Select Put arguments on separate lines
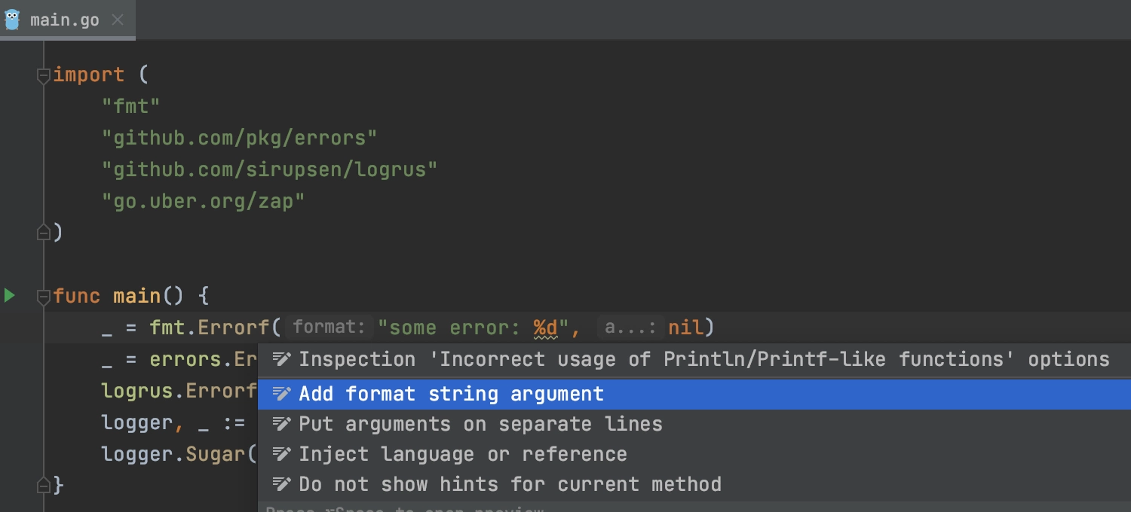Viewport: 1131px width, 512px height. click(x=694, y=425)
